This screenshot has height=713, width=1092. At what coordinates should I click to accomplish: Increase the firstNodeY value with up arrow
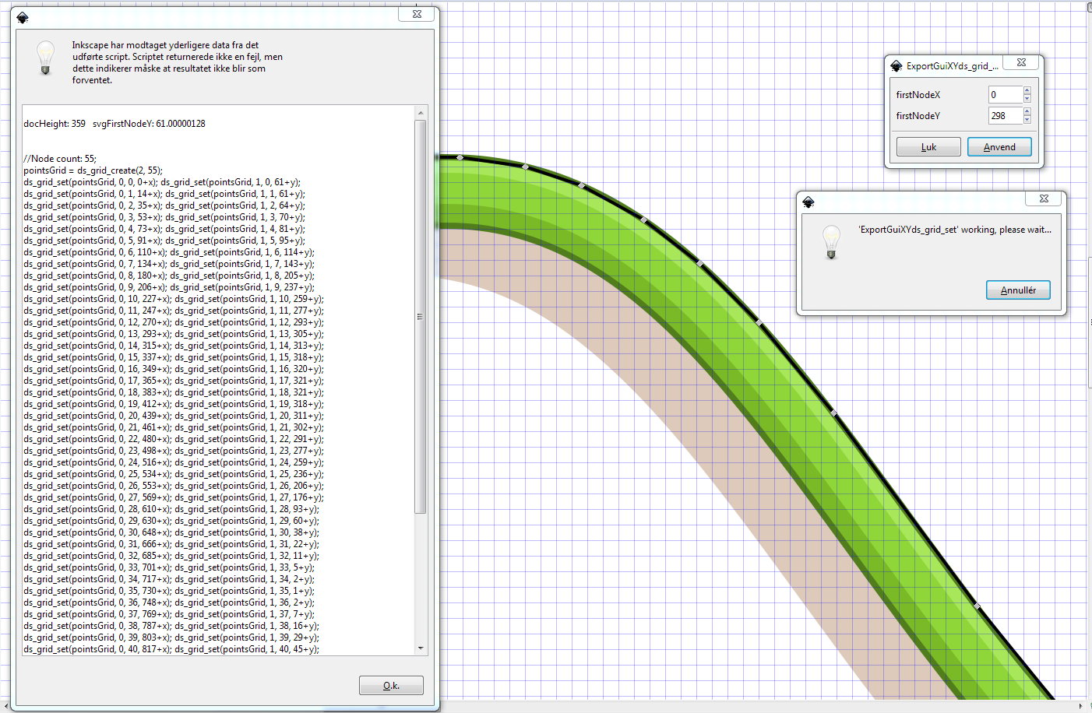1027,111
